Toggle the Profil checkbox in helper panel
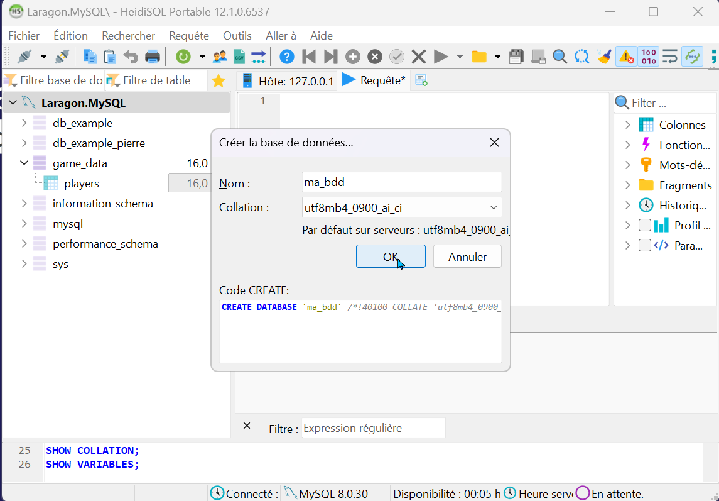 pyautogui.click(x=644, y=225)
